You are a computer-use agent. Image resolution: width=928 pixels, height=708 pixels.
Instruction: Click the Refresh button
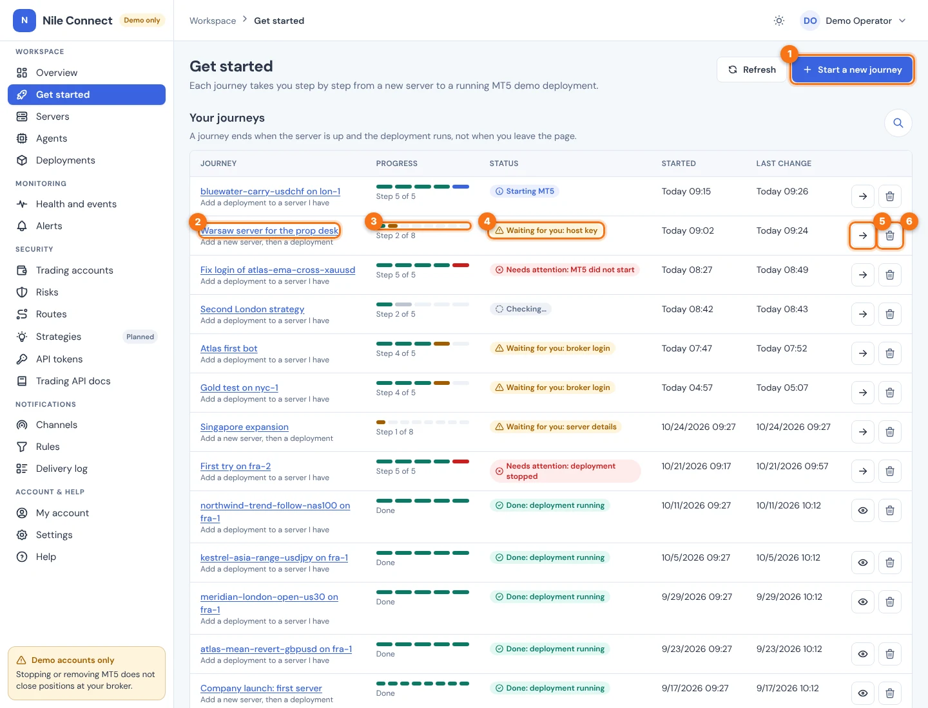751,70
